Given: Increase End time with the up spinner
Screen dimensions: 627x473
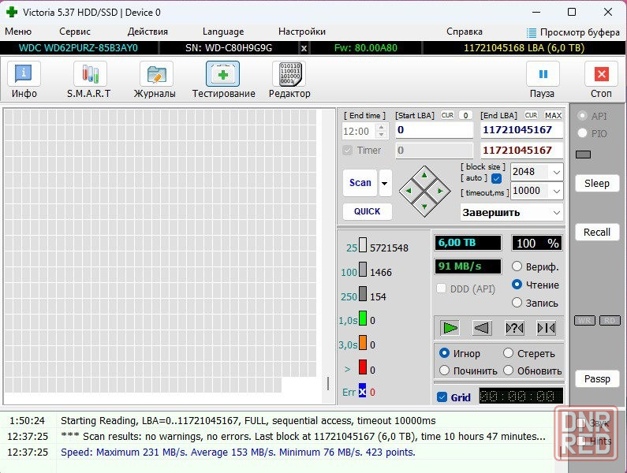Looking at the screenshot, I should point(382,127).
